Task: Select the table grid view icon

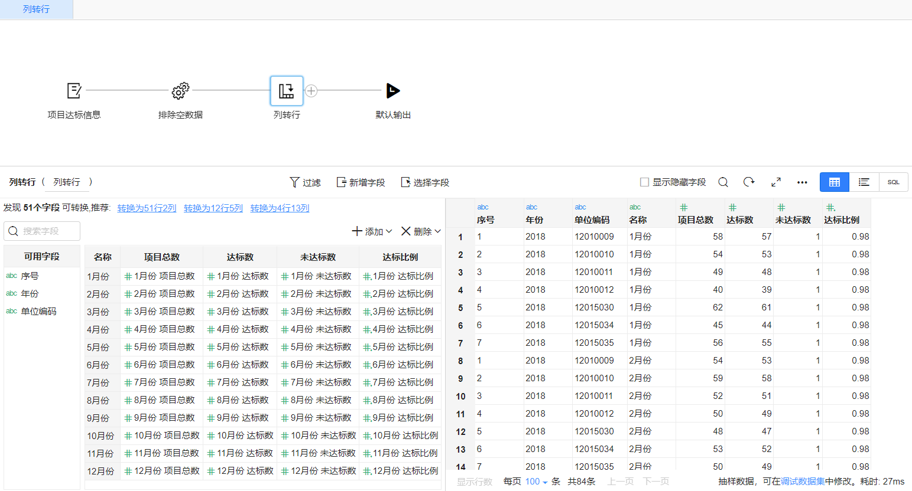Action: click(834, 182)
